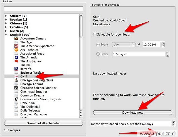The width and height of the screenshot is (178, 137).
Task: Expand the Croatian [5] category
Action: point(6,27)
